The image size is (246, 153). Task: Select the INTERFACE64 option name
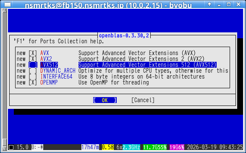click(x=56, y=76)
